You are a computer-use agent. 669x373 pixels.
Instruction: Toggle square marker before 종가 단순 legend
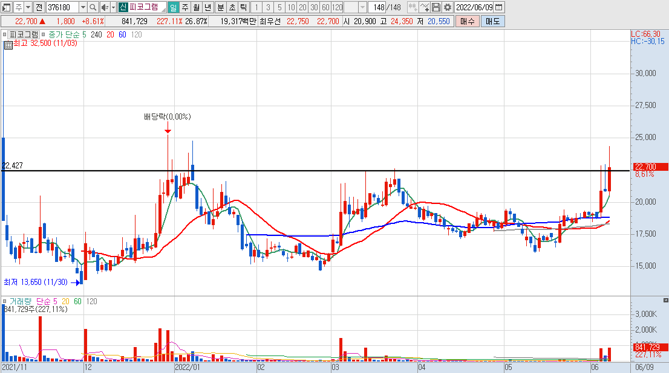point(44,34)
